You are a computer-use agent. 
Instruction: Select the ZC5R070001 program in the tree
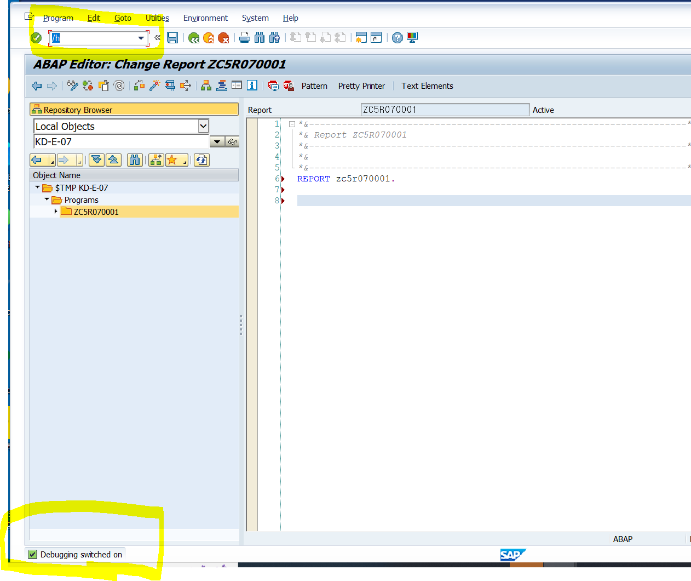point(96,212)
